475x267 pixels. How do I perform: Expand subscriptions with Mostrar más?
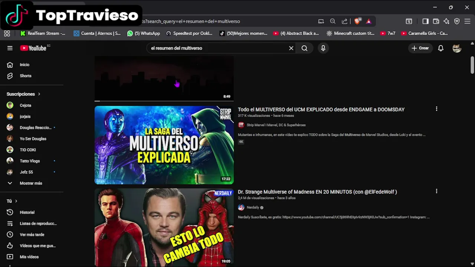[32, 183]
